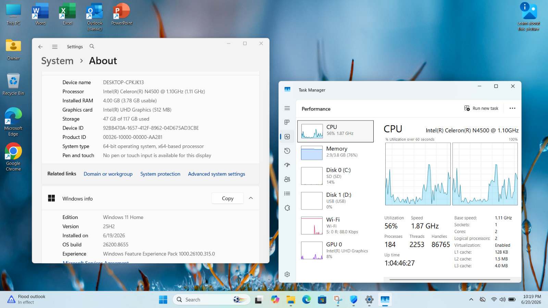Select Disk 1 (D:) performance entry

pyautogui.click(x=335, y=201)
